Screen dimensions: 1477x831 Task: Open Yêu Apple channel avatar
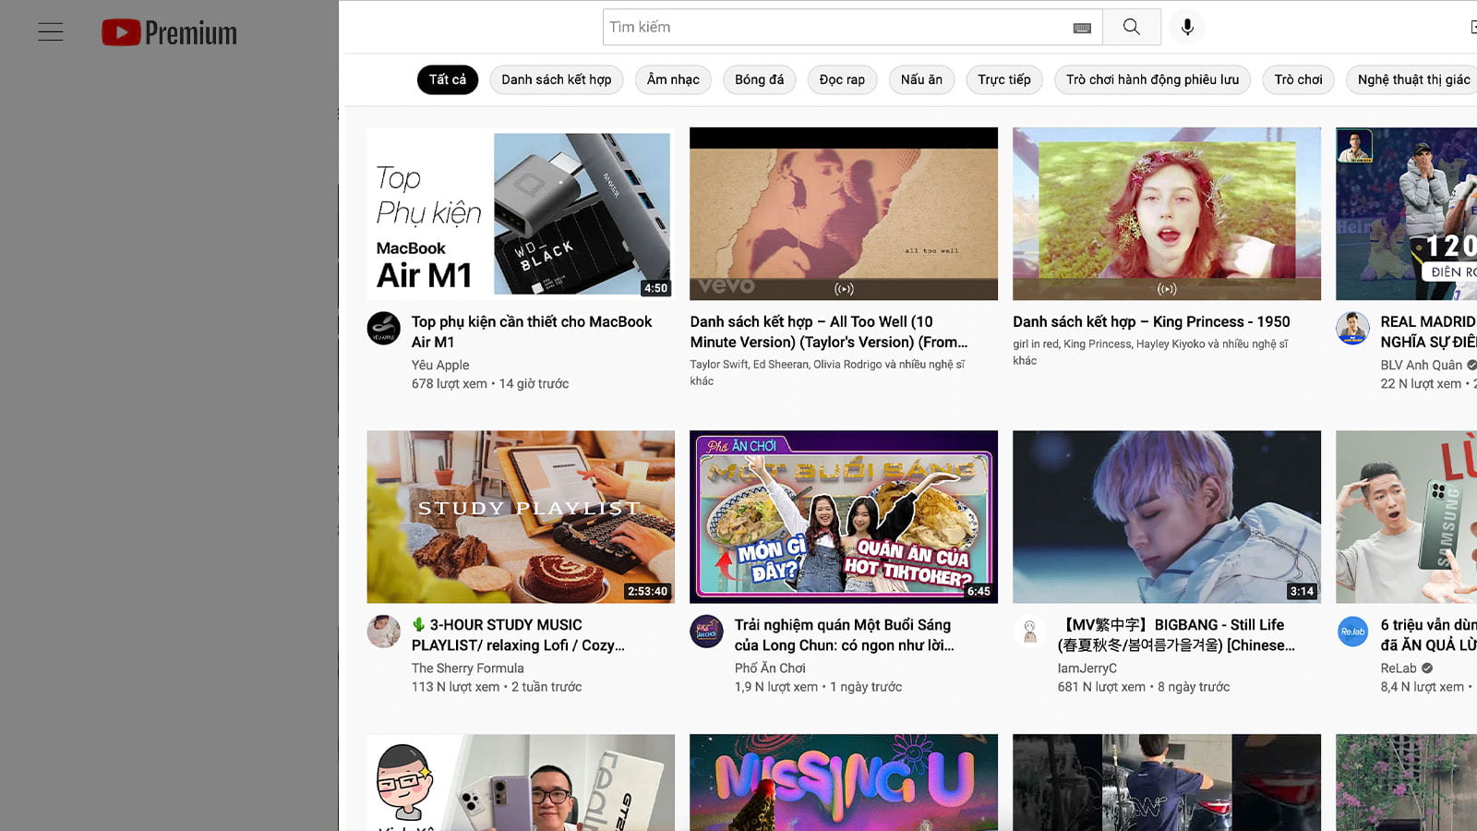point(384,329)
